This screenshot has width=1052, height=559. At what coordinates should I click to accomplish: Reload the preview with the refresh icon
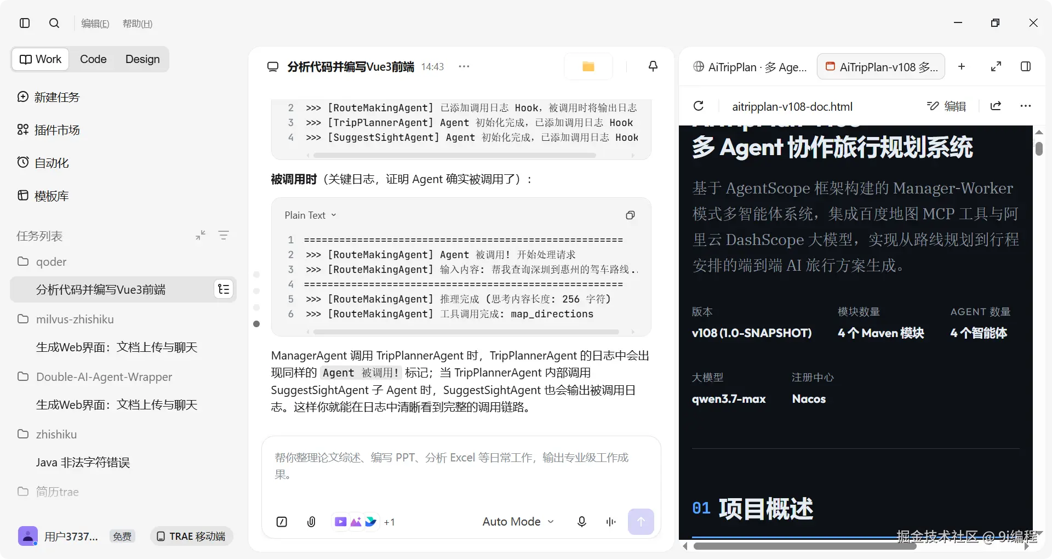[699, 106]
